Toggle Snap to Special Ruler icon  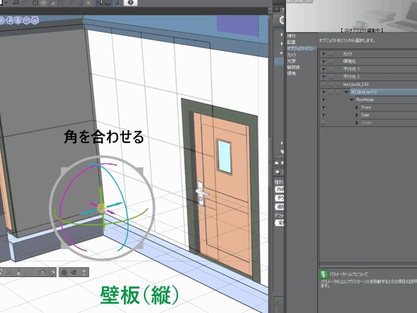coord(108,3)
